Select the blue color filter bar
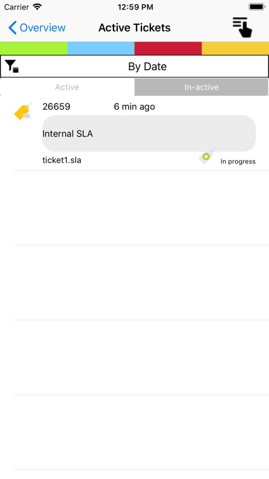 [x=101, y=49]
